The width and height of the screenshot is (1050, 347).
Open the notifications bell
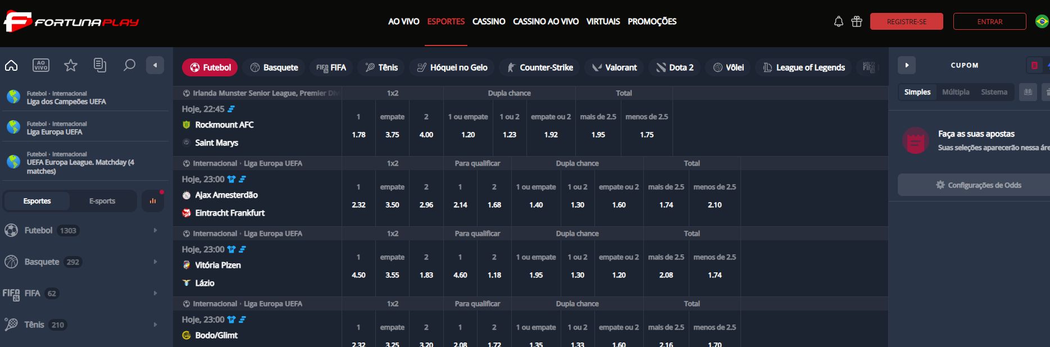838,21
